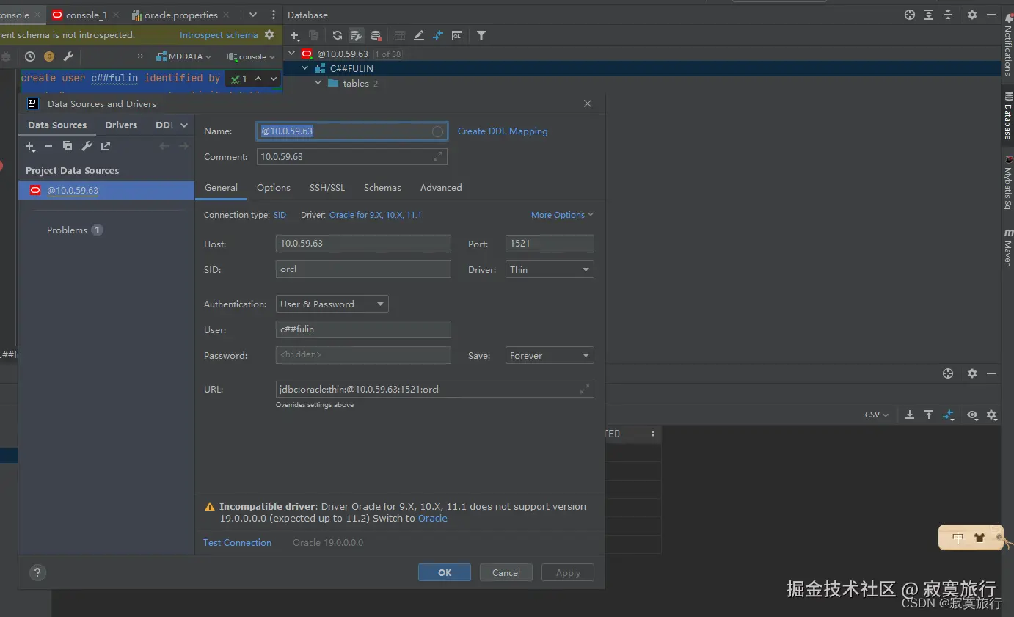Screen dimensions: 1014x617
Task: Collapse the C##FULIN schema node
Action: [305, 68]
